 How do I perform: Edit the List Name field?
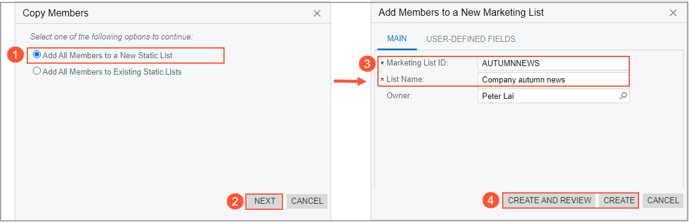553,79
